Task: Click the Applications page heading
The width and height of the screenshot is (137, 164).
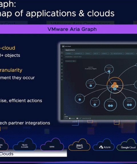Action: tap(70, 50)
